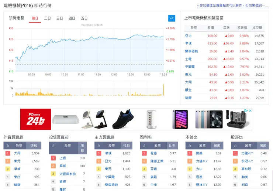
Task: Open 建德工業 in 殖利率 list
Action: coord(157,161)
